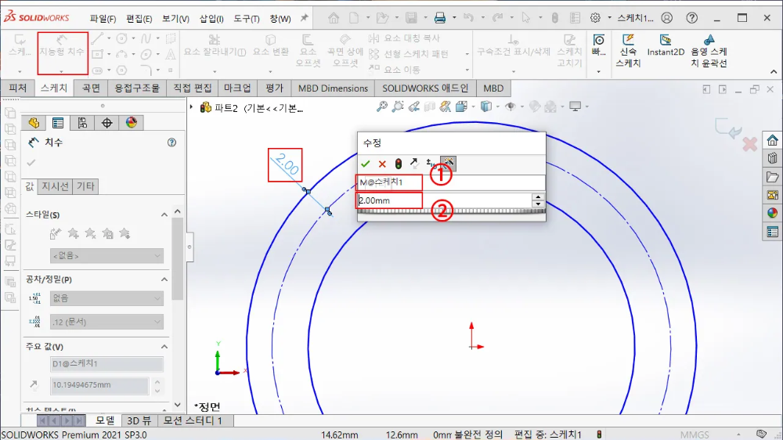Switch to the 평가 ribbon tab
The width and height of the screenshot is (783, 440).
coord(274,88)
